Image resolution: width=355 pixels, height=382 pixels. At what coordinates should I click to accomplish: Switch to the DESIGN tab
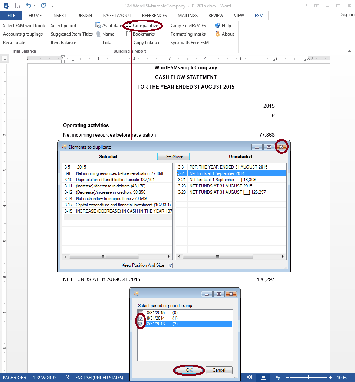[85, 15]
